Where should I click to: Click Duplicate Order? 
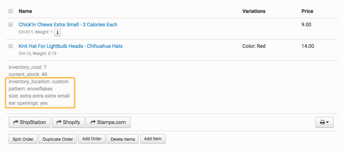[58, 139]
